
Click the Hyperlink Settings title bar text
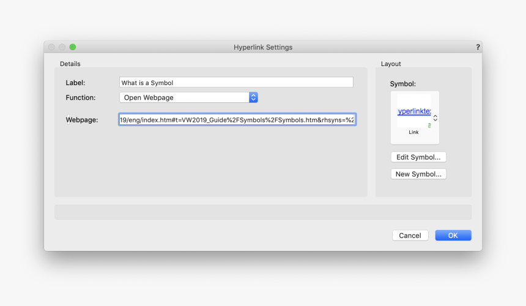[x=263, y=47]
